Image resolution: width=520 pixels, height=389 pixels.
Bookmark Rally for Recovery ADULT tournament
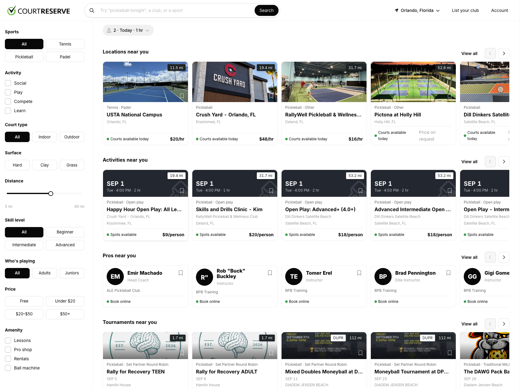271,353
